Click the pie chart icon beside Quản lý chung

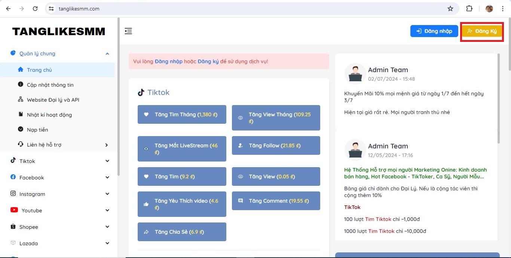pyautogui.click(x=13, y=53)
